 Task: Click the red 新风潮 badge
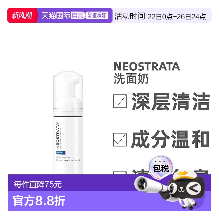[x=22, y=15]
